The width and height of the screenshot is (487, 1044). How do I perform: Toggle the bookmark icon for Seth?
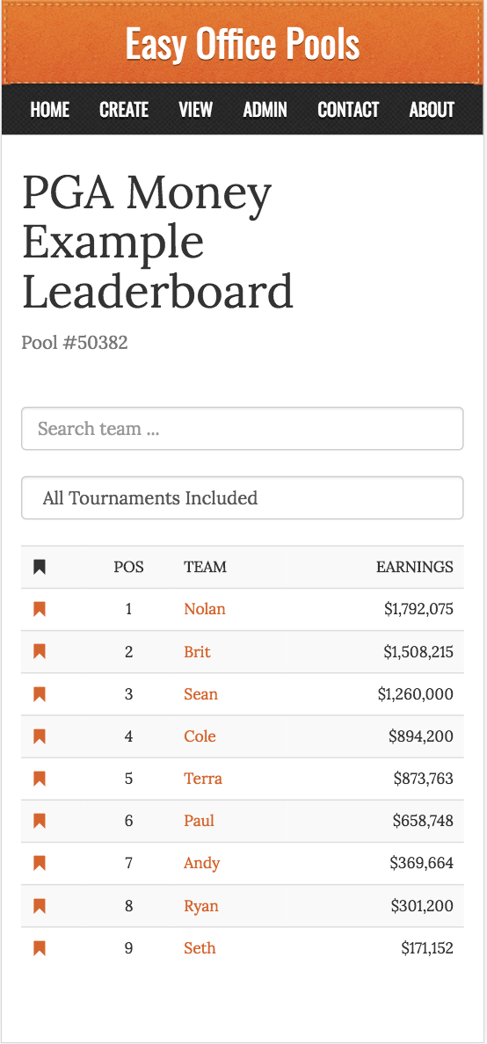coord(40,948)
